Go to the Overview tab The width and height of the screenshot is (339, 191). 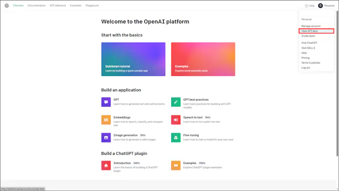(18, 5)
